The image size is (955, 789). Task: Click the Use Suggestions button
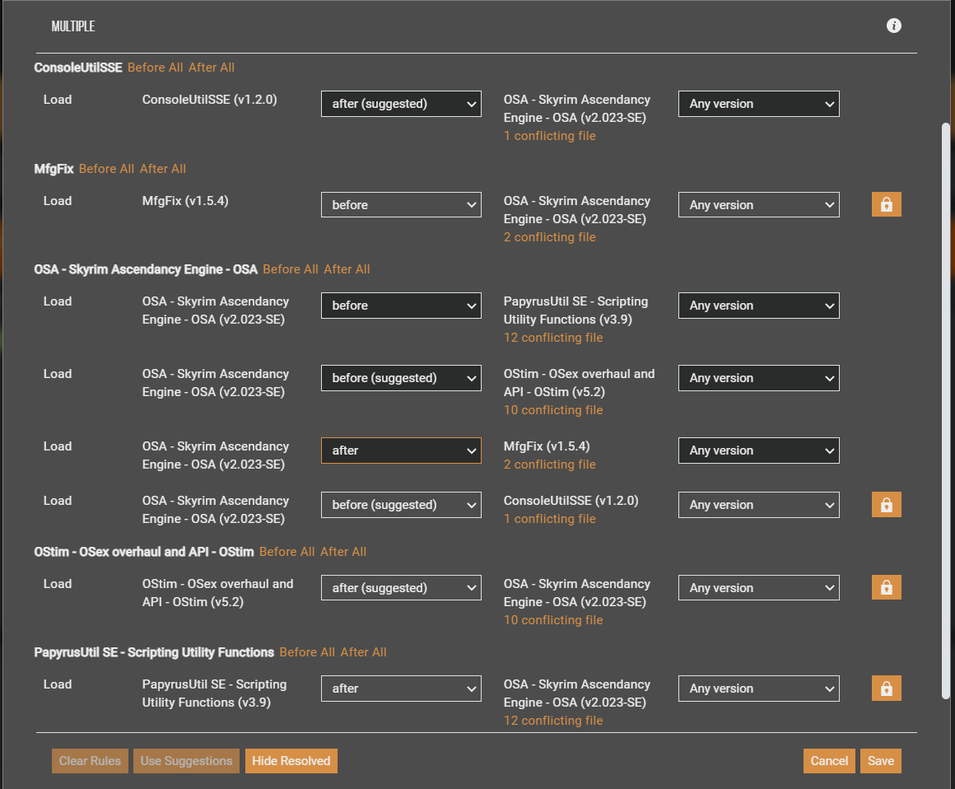click(186, 761)
